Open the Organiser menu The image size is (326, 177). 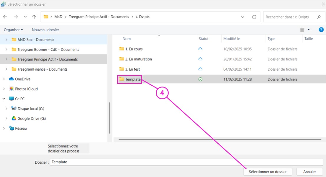13,30
